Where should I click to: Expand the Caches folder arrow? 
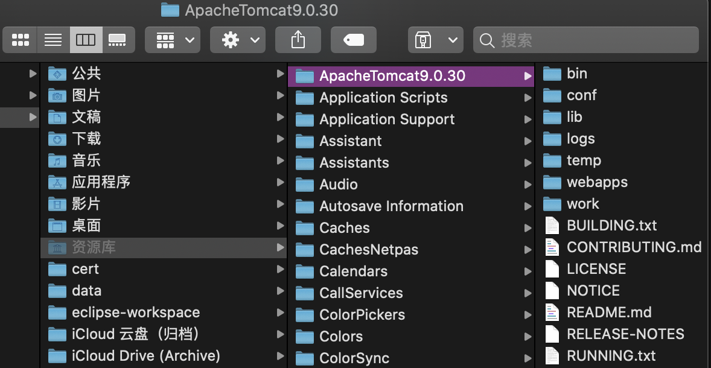coord(528,228)
